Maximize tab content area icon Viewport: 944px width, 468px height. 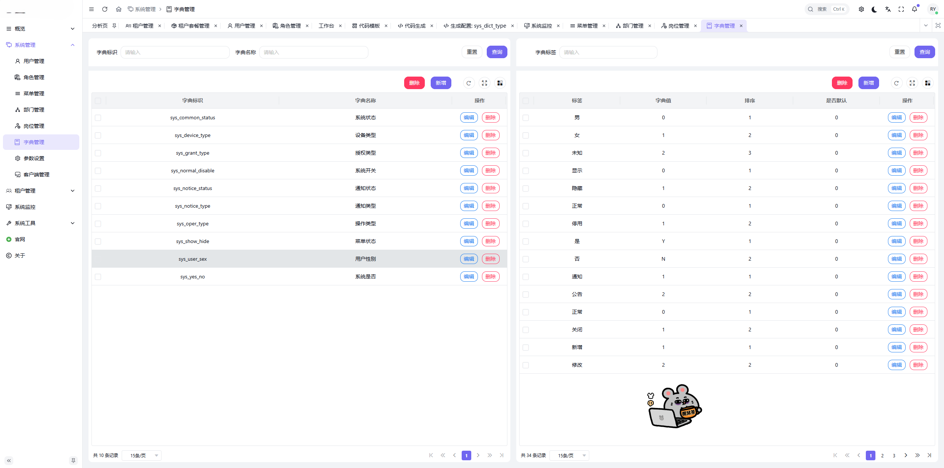[938, 25]
